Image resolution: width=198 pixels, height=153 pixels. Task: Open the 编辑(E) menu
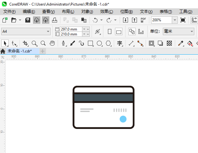29,12
